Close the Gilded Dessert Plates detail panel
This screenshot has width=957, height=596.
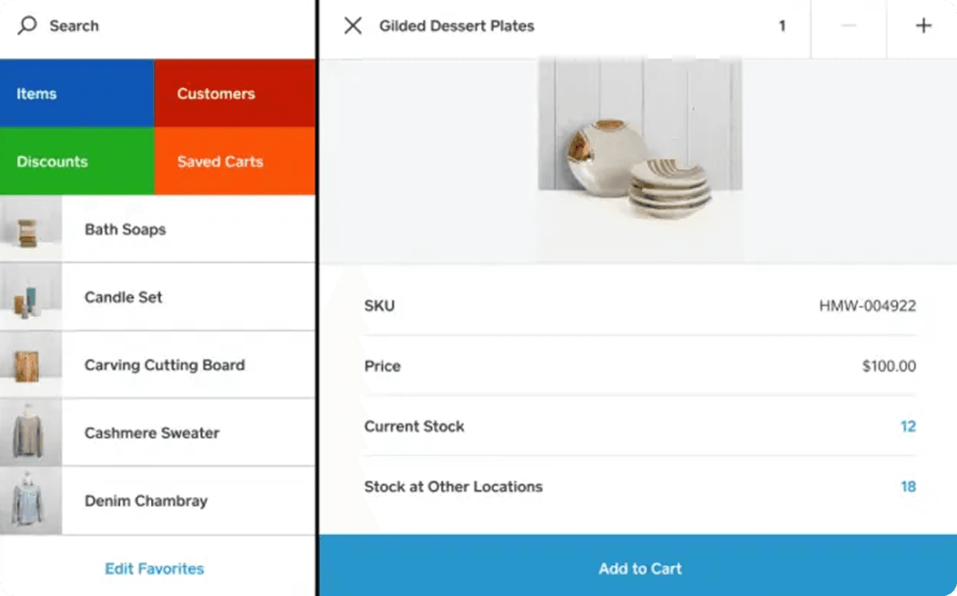coord(353,25)
